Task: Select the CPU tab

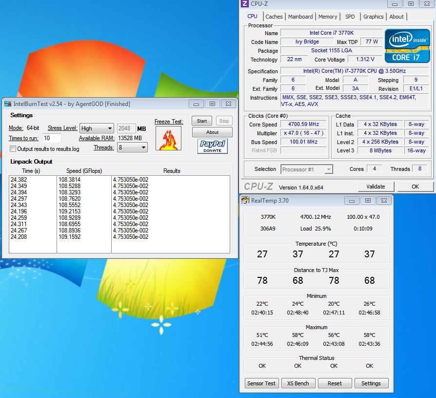Action: 252,17
